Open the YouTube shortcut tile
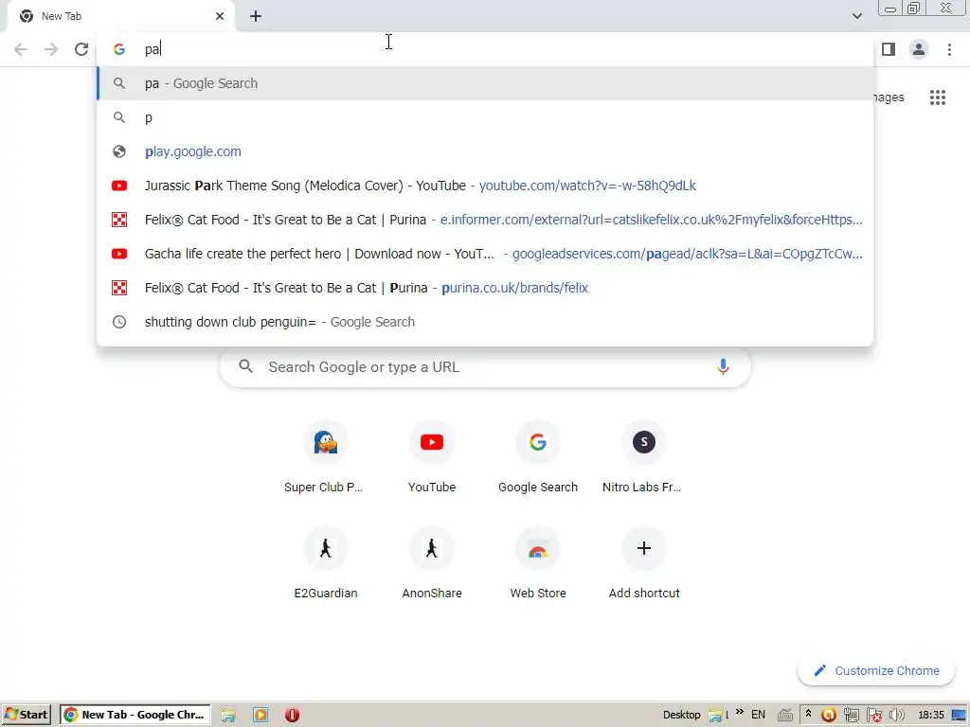This screenshot has width=970, height=727. 432,457
